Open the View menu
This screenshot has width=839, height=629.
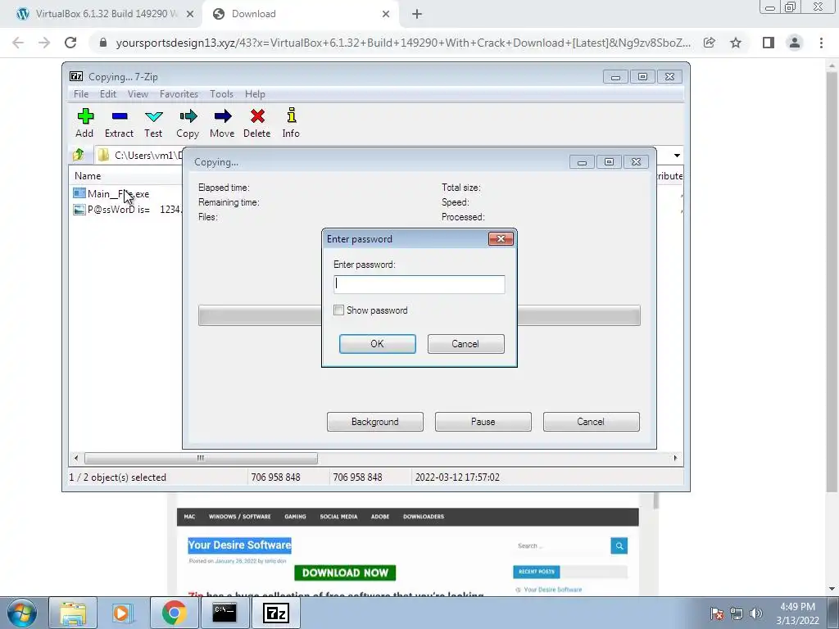tap(138, 94)
